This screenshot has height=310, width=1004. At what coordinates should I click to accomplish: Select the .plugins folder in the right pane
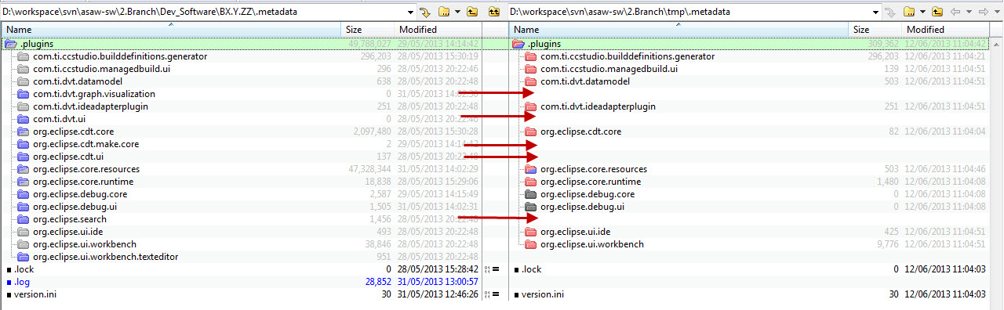pos(544,44)
